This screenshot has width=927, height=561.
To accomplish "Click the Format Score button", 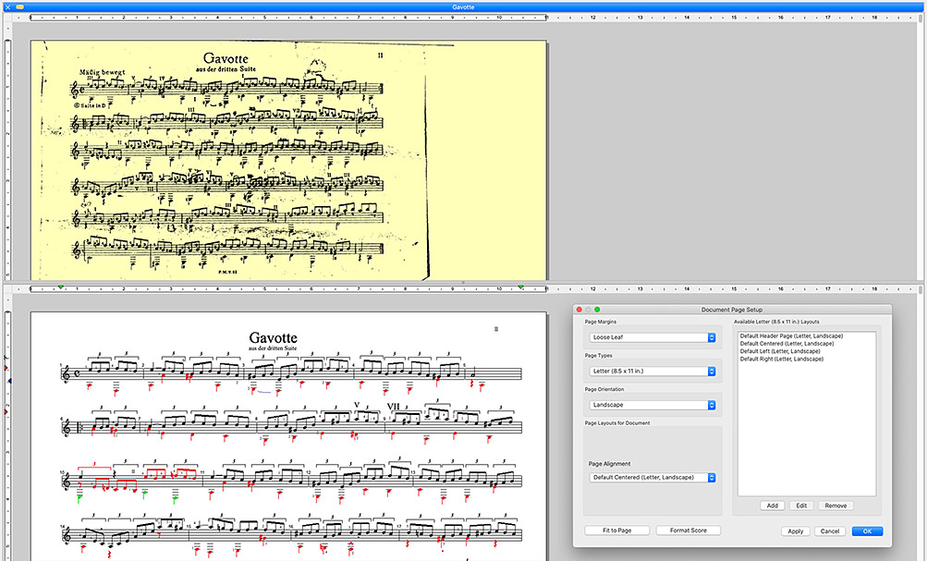I will click(x=689, y=531).
